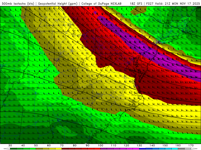Click the left arrow end of the color bar

[7, 149]
